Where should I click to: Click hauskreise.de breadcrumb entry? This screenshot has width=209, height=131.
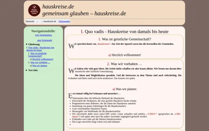(x=50, y=21)
